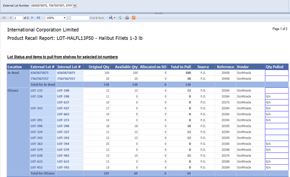Open internal lot LOT-764
This screenshot has width=290, height=177.
63,144
